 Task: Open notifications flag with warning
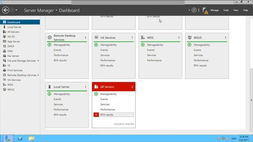coord(205,11)
